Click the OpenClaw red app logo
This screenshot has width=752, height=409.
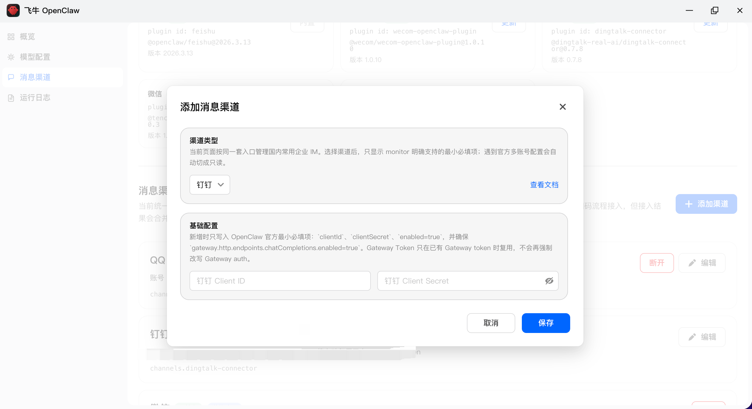[13, 10]
